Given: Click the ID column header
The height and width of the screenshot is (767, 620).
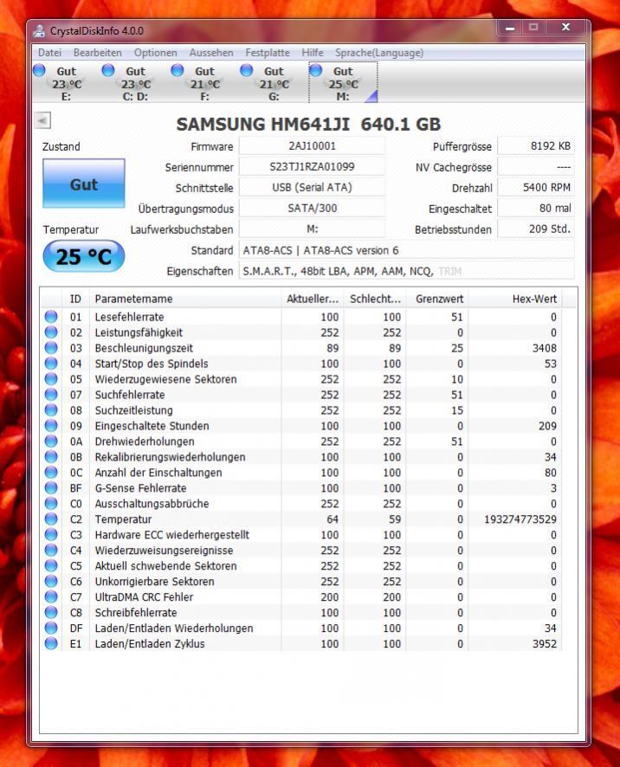Looking at the screenshot, I should click(x=76, y=299).
